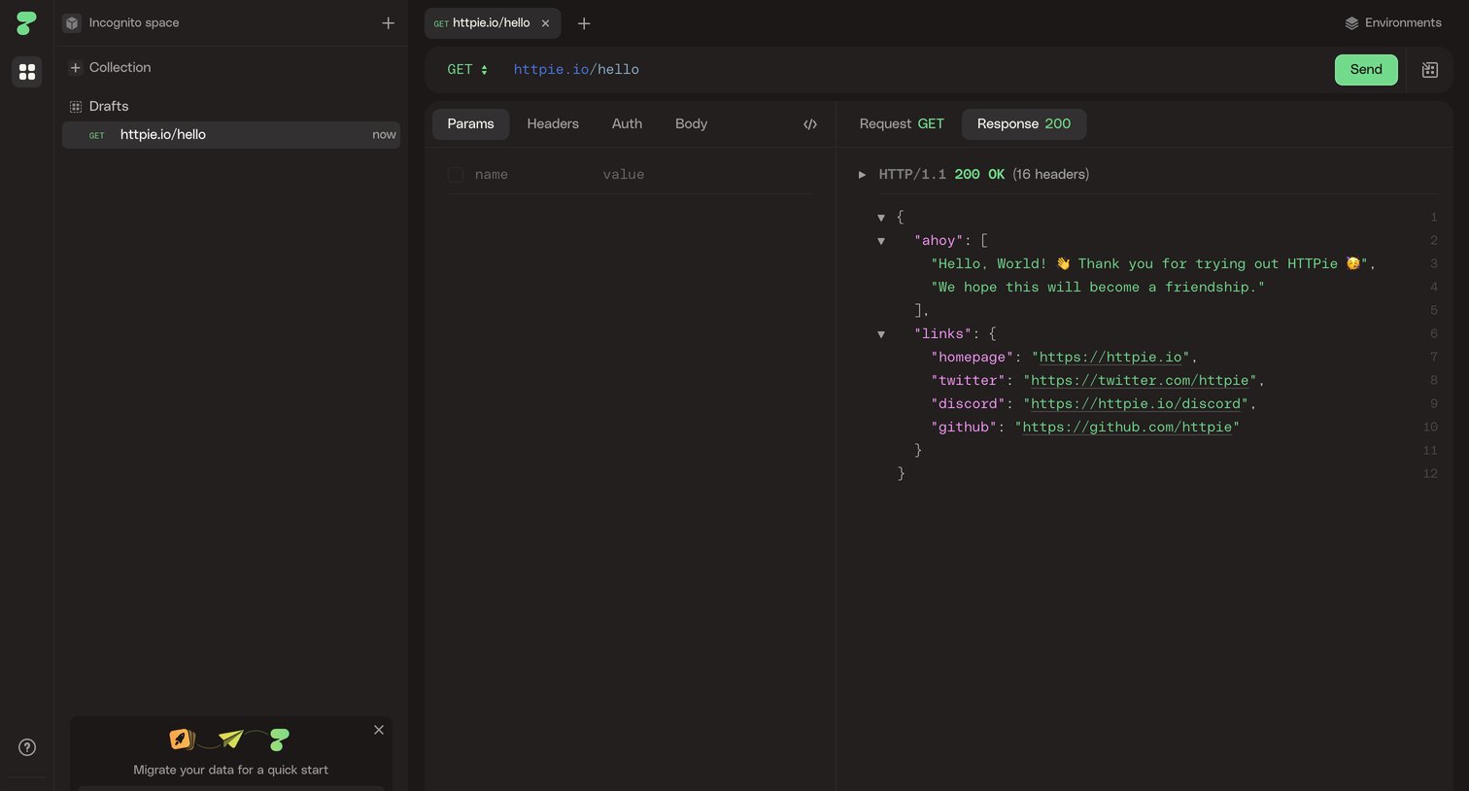Click the URL field httpie.io/hello
This screenshot has height=791, width=1469.
tap(576, 70)
